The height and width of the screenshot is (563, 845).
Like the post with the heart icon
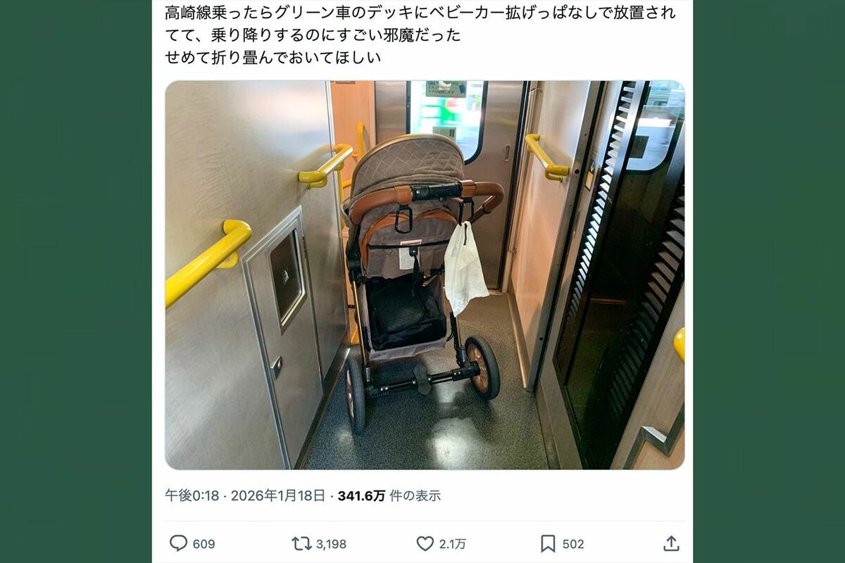[x=425, y=543]
